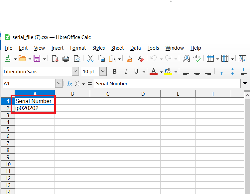The width and height of the screenshot is (250, 194).
Task: Click the vertical scrollbar up arrow
Action: click(247, 95)
